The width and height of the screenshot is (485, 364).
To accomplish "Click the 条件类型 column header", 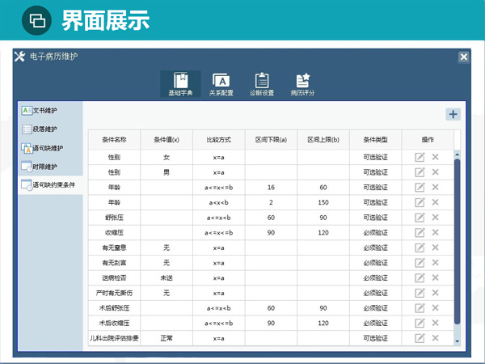I will click(x=376, y=140).
